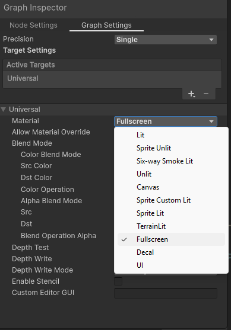Image resolution: width=231 pixels, height=330 pixels.
Task: Add a new active target with plus button
Action: click(191, 94)
